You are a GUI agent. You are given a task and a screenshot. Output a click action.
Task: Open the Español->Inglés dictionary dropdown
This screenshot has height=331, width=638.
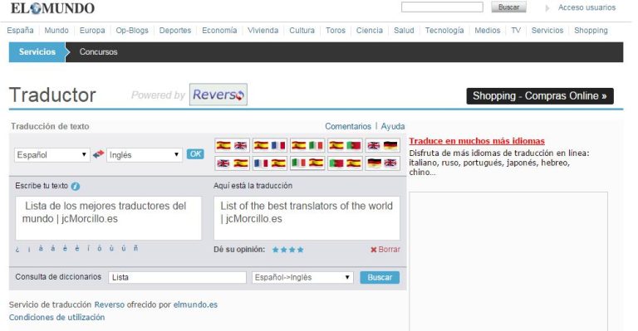pos(302,277)
